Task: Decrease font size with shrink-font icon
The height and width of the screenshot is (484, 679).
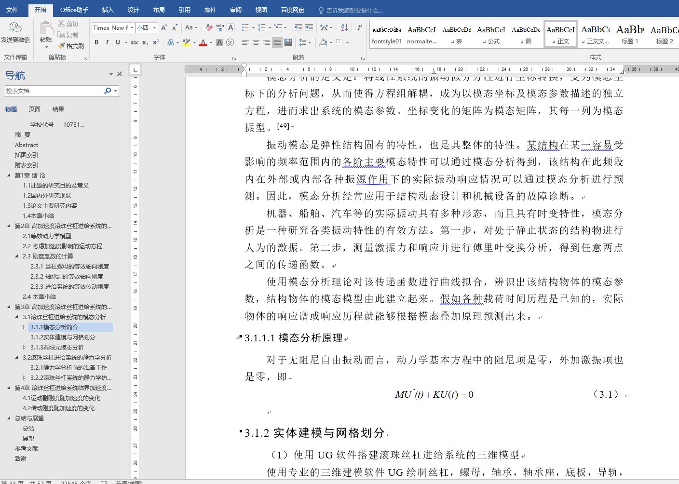Action: point(175,27)
